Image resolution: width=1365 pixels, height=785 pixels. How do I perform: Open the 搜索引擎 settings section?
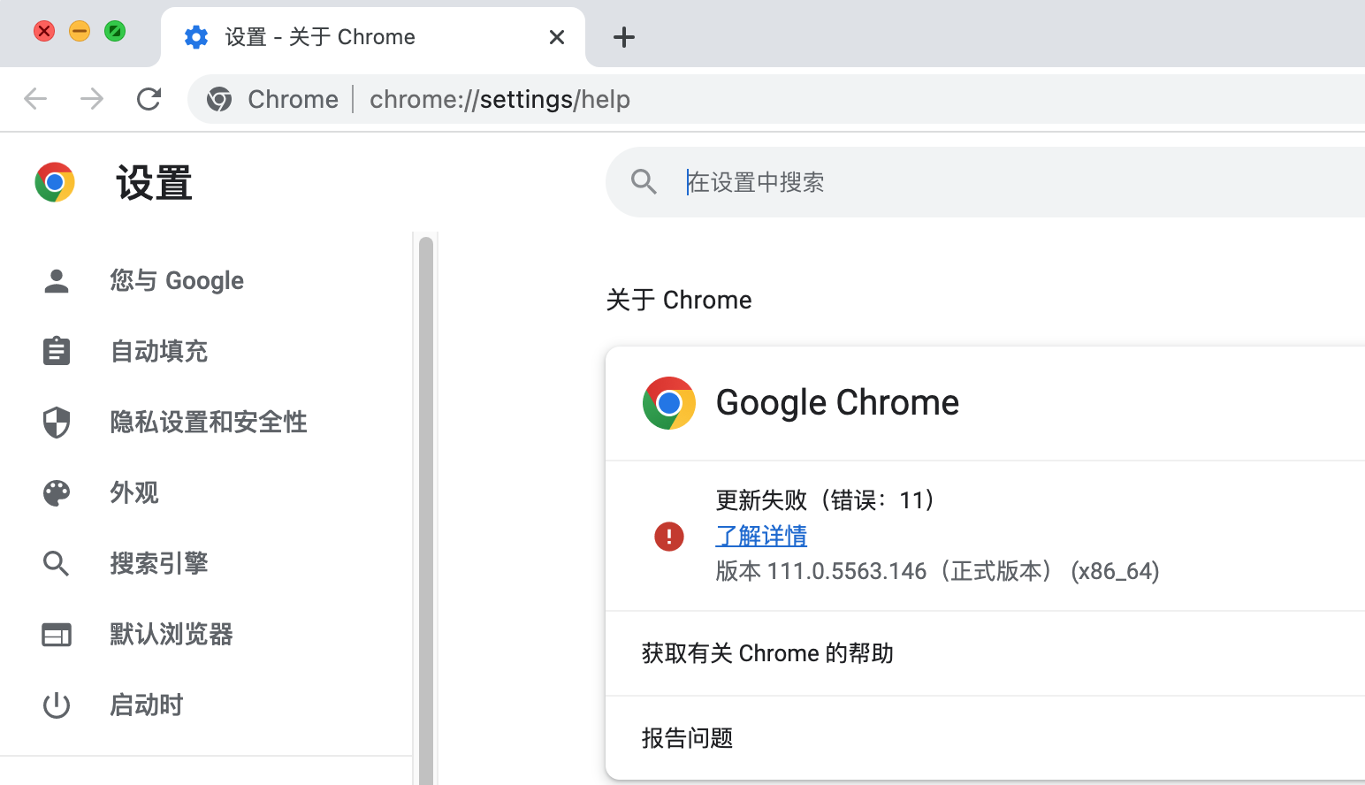(207, 564)
